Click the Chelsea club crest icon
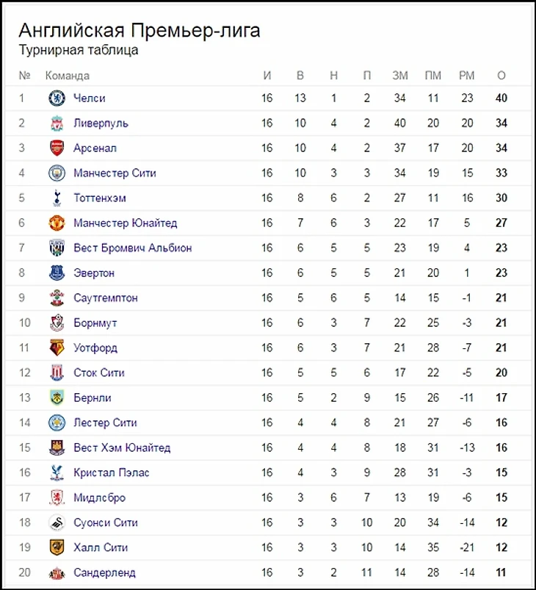 click(x=57, y=98)
